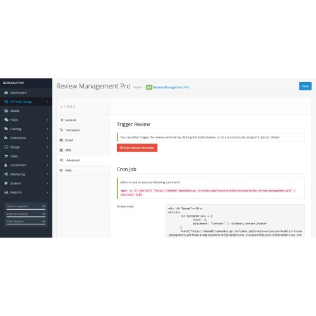316x316 pixels.
Task: Click the Extensions puzzle icon
Action: pyautogui.click(x=6, y=138)
